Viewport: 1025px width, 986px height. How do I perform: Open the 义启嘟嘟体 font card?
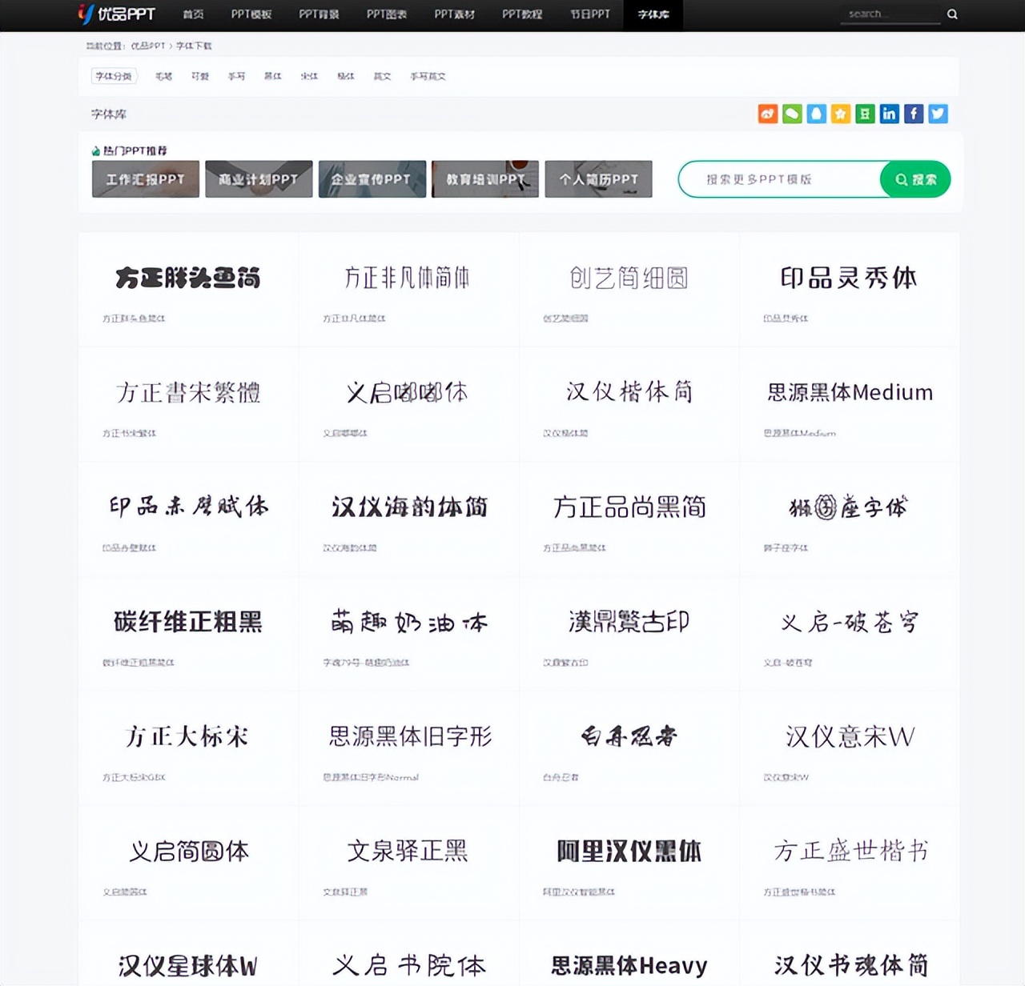(408, 404)
